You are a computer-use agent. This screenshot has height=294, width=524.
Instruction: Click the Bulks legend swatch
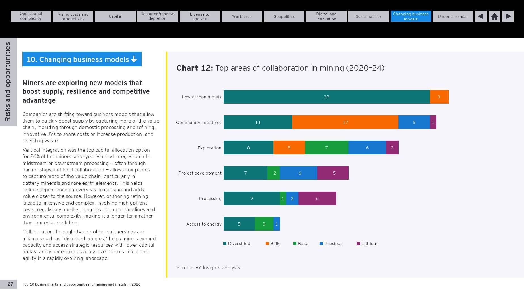(x=267, y=244)
